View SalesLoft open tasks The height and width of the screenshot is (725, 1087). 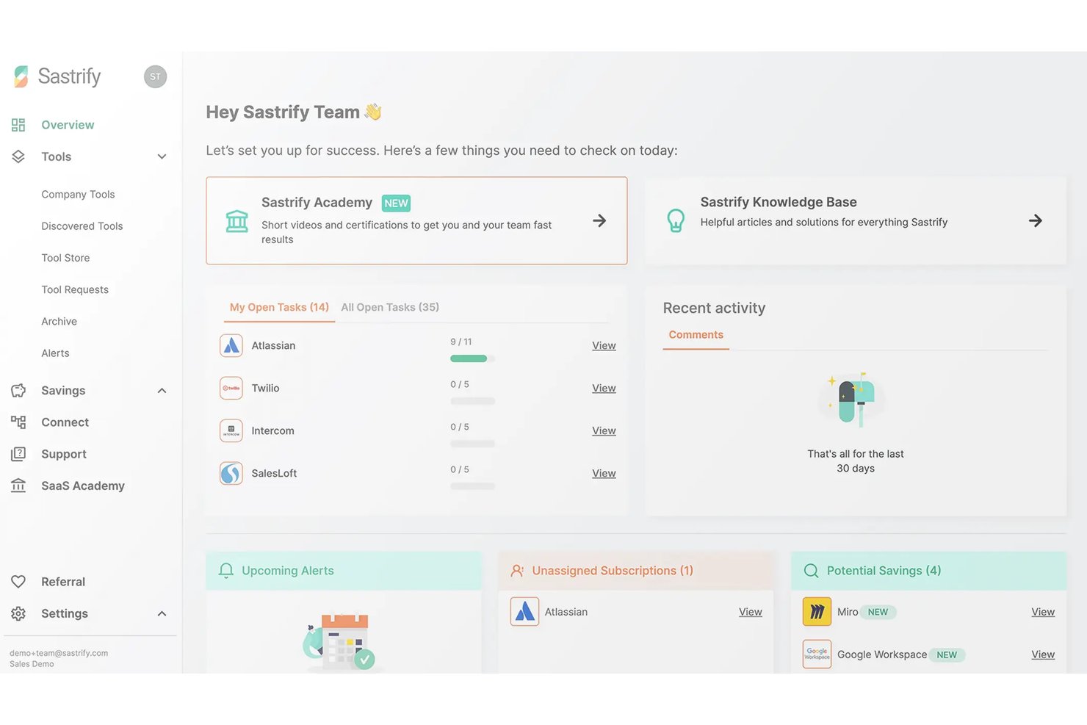[604, 473]
